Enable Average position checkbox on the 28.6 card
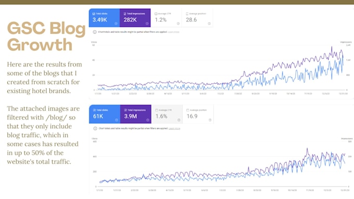Screen dimensions: 354x199 point(187,14)
